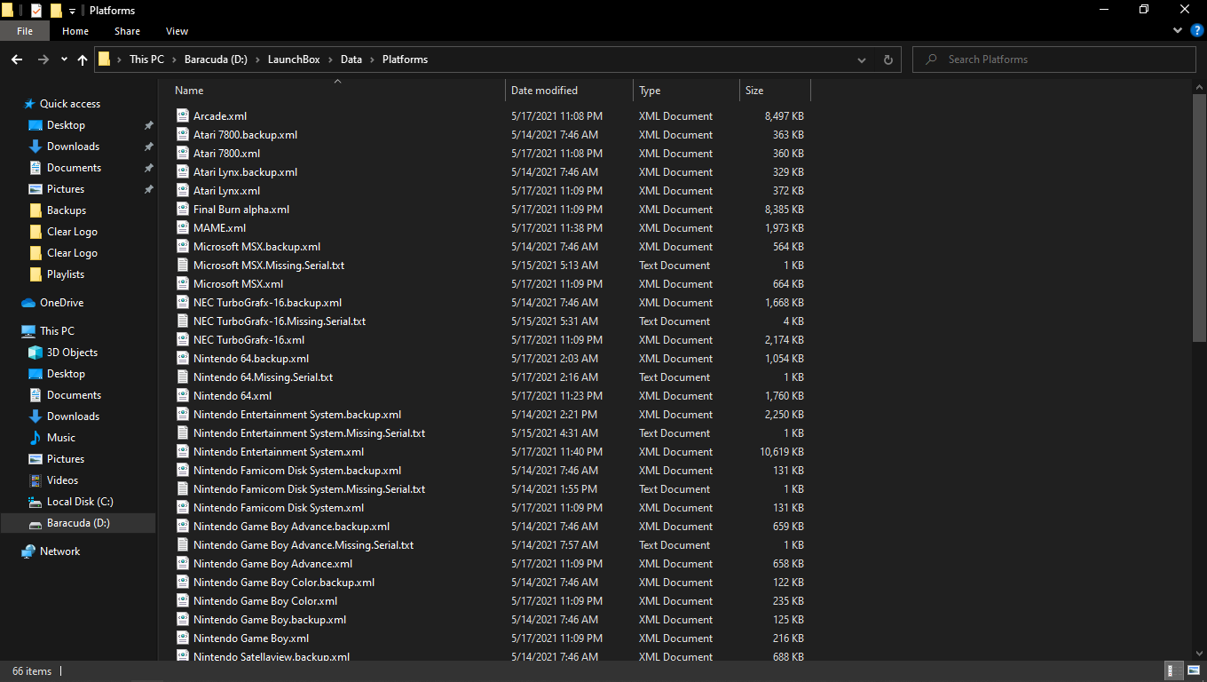
Task: Open pinned Downloads under Quick access
Action: (73, 147)
